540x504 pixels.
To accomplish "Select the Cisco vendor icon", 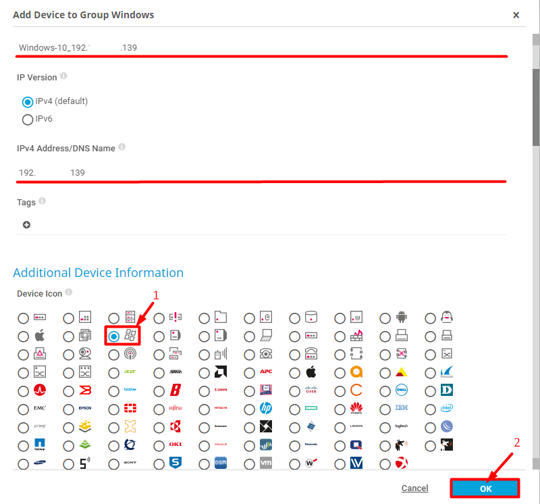I will point(311,390).
